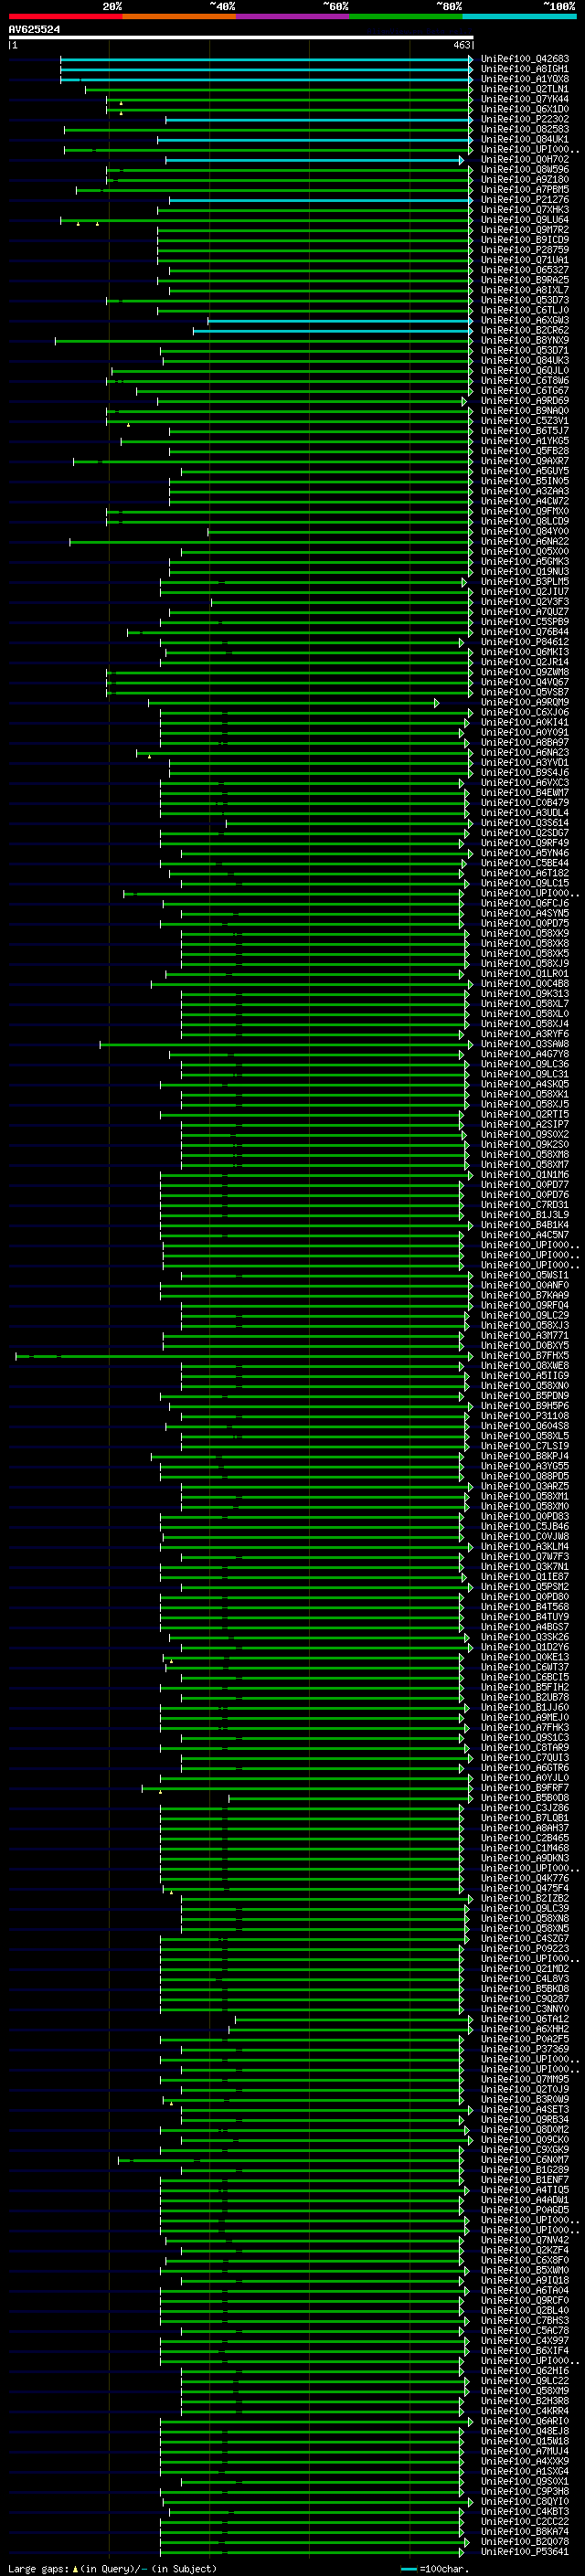Click the red 20% identity legend segment
Image resolution: width=585 pixels, height=2576 pixels.
point(65,16)
